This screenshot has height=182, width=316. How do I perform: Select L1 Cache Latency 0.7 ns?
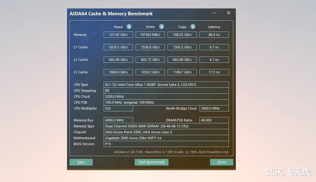(214, 47)
